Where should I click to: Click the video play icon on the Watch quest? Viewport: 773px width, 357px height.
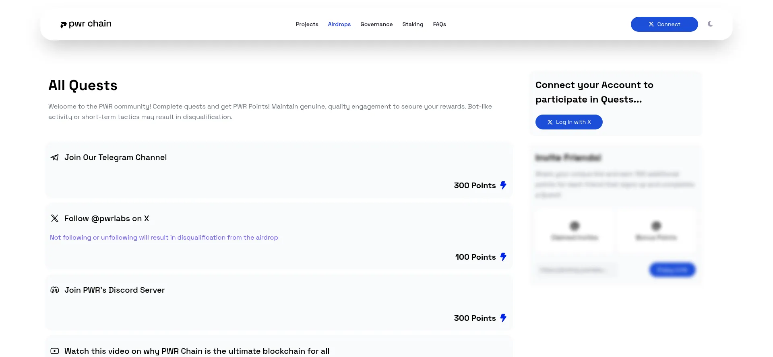tap(55, 351)
